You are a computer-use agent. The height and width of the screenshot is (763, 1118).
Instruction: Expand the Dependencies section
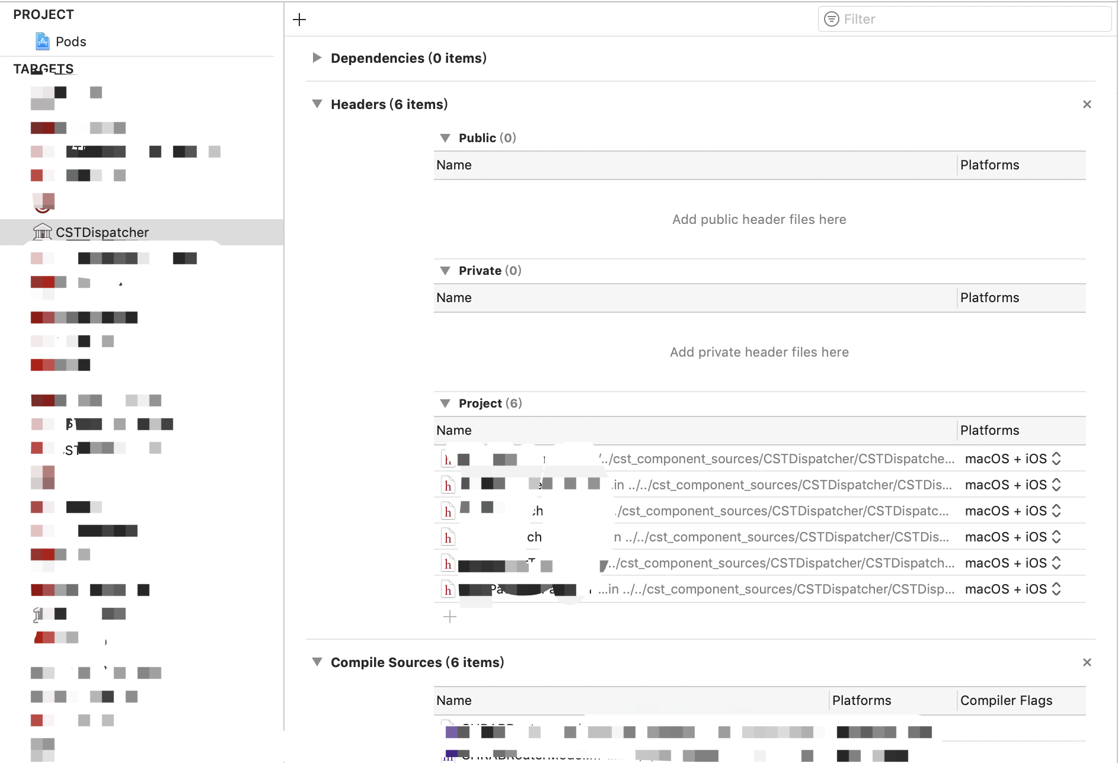pos(317,58)
